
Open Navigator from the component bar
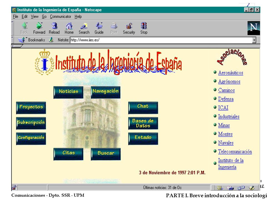tap(219, 188)
